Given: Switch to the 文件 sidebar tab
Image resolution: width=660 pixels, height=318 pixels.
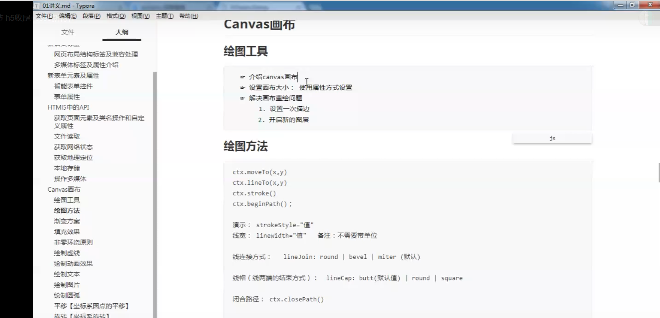Looking at the screenshot, I should click(68, 32).
